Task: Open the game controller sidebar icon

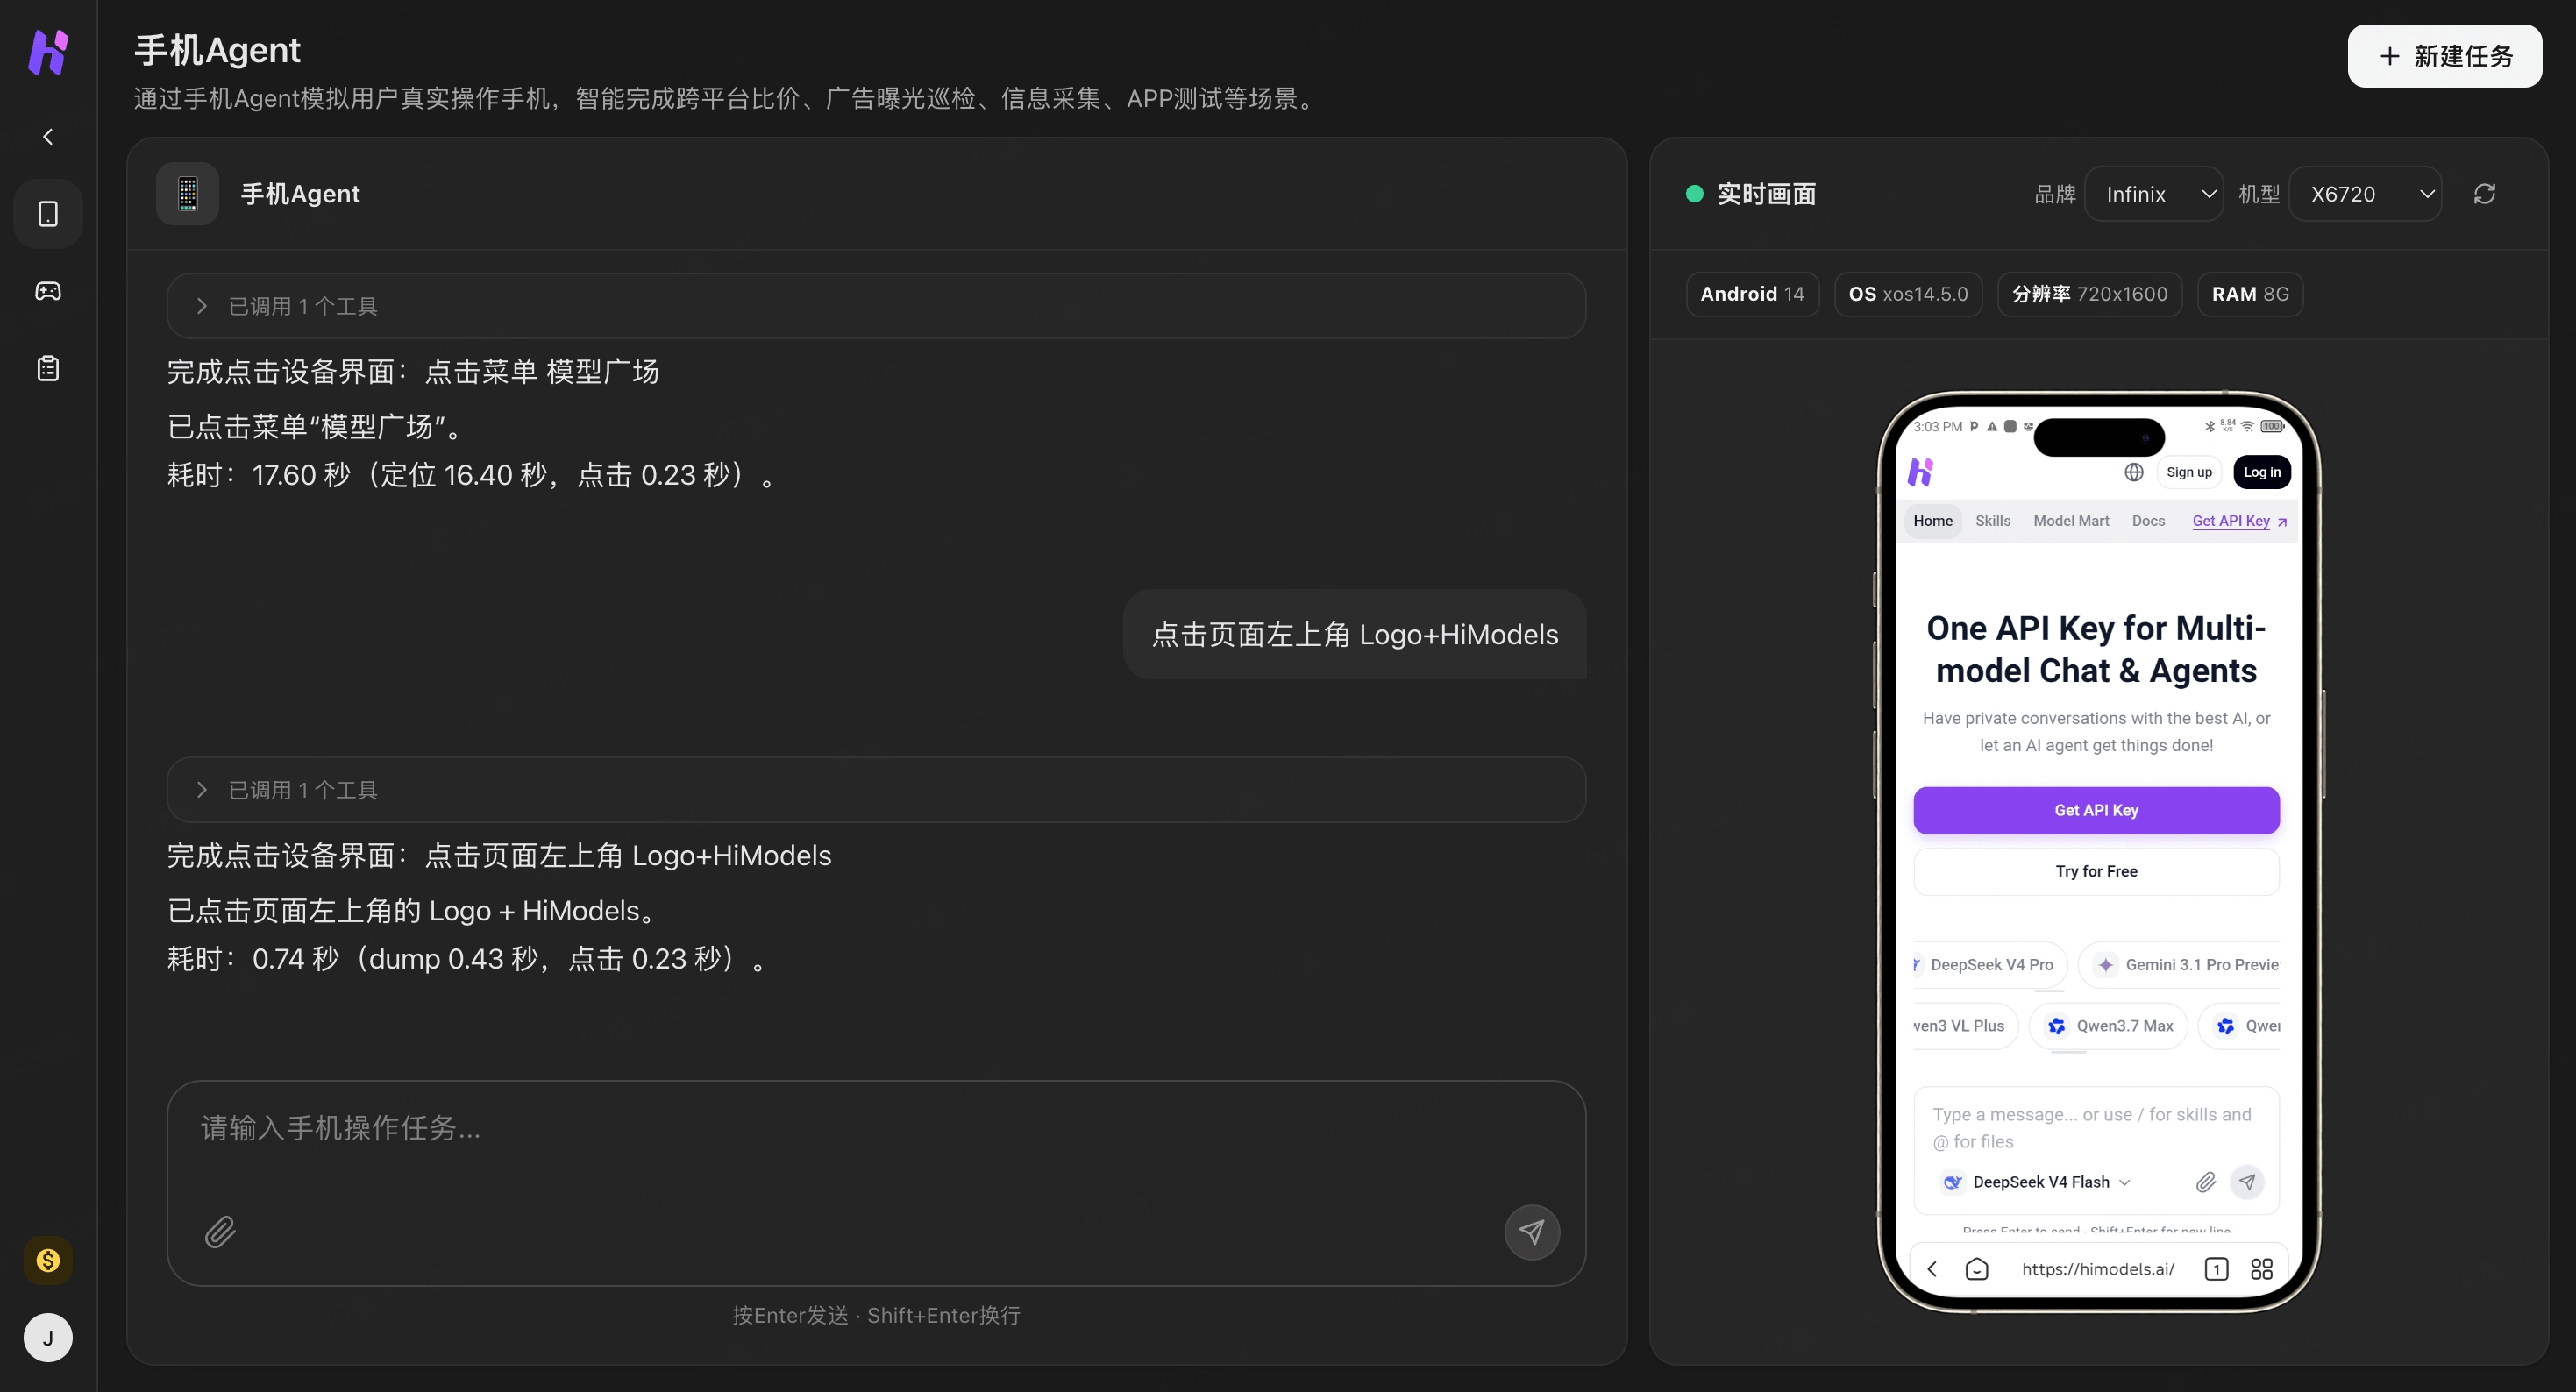Action: [x=48, y=291]
